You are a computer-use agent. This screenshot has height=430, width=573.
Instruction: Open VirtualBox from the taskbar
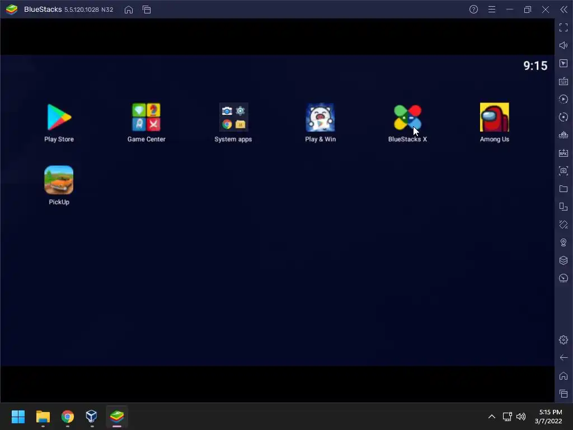click(91, 417)
